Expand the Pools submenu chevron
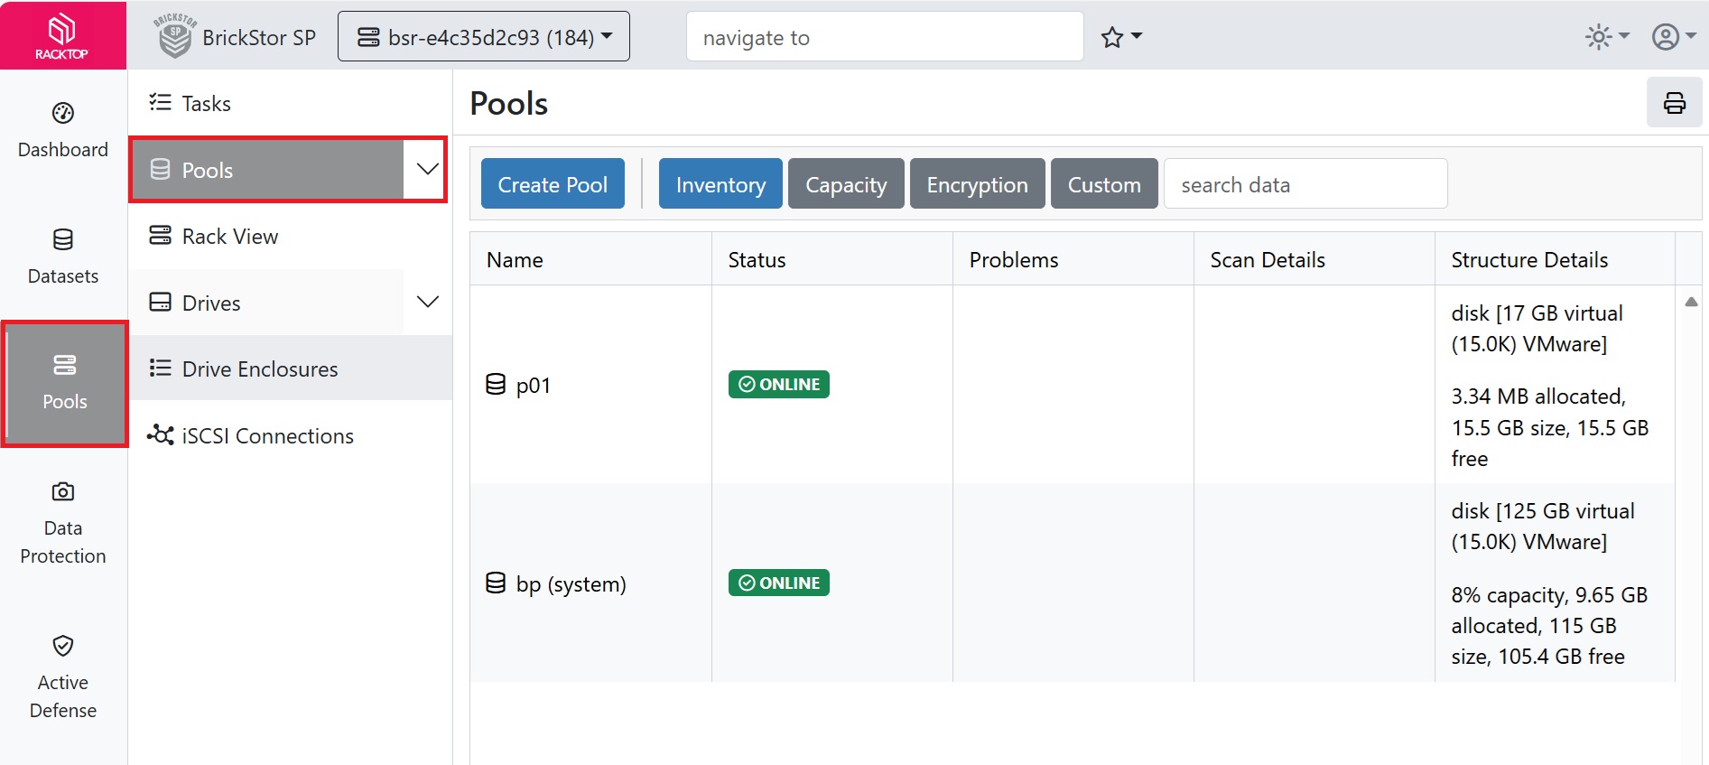This screenshot has width=1709, height=765. pos(427,170)
